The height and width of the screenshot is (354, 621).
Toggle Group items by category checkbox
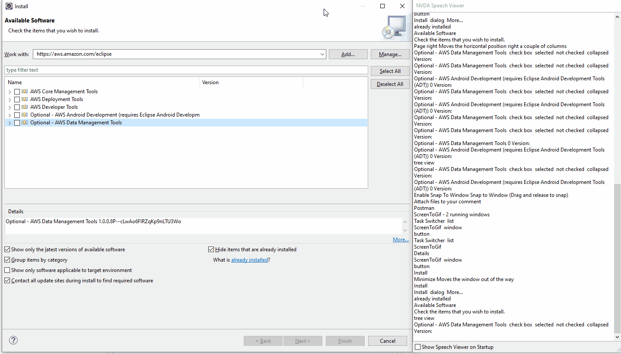point(7,260)
